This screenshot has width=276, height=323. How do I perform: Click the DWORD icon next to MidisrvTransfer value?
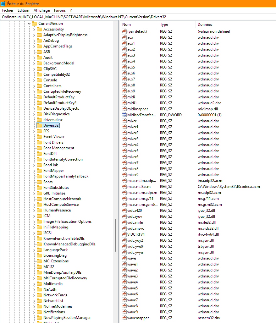(x=124, y=115)
